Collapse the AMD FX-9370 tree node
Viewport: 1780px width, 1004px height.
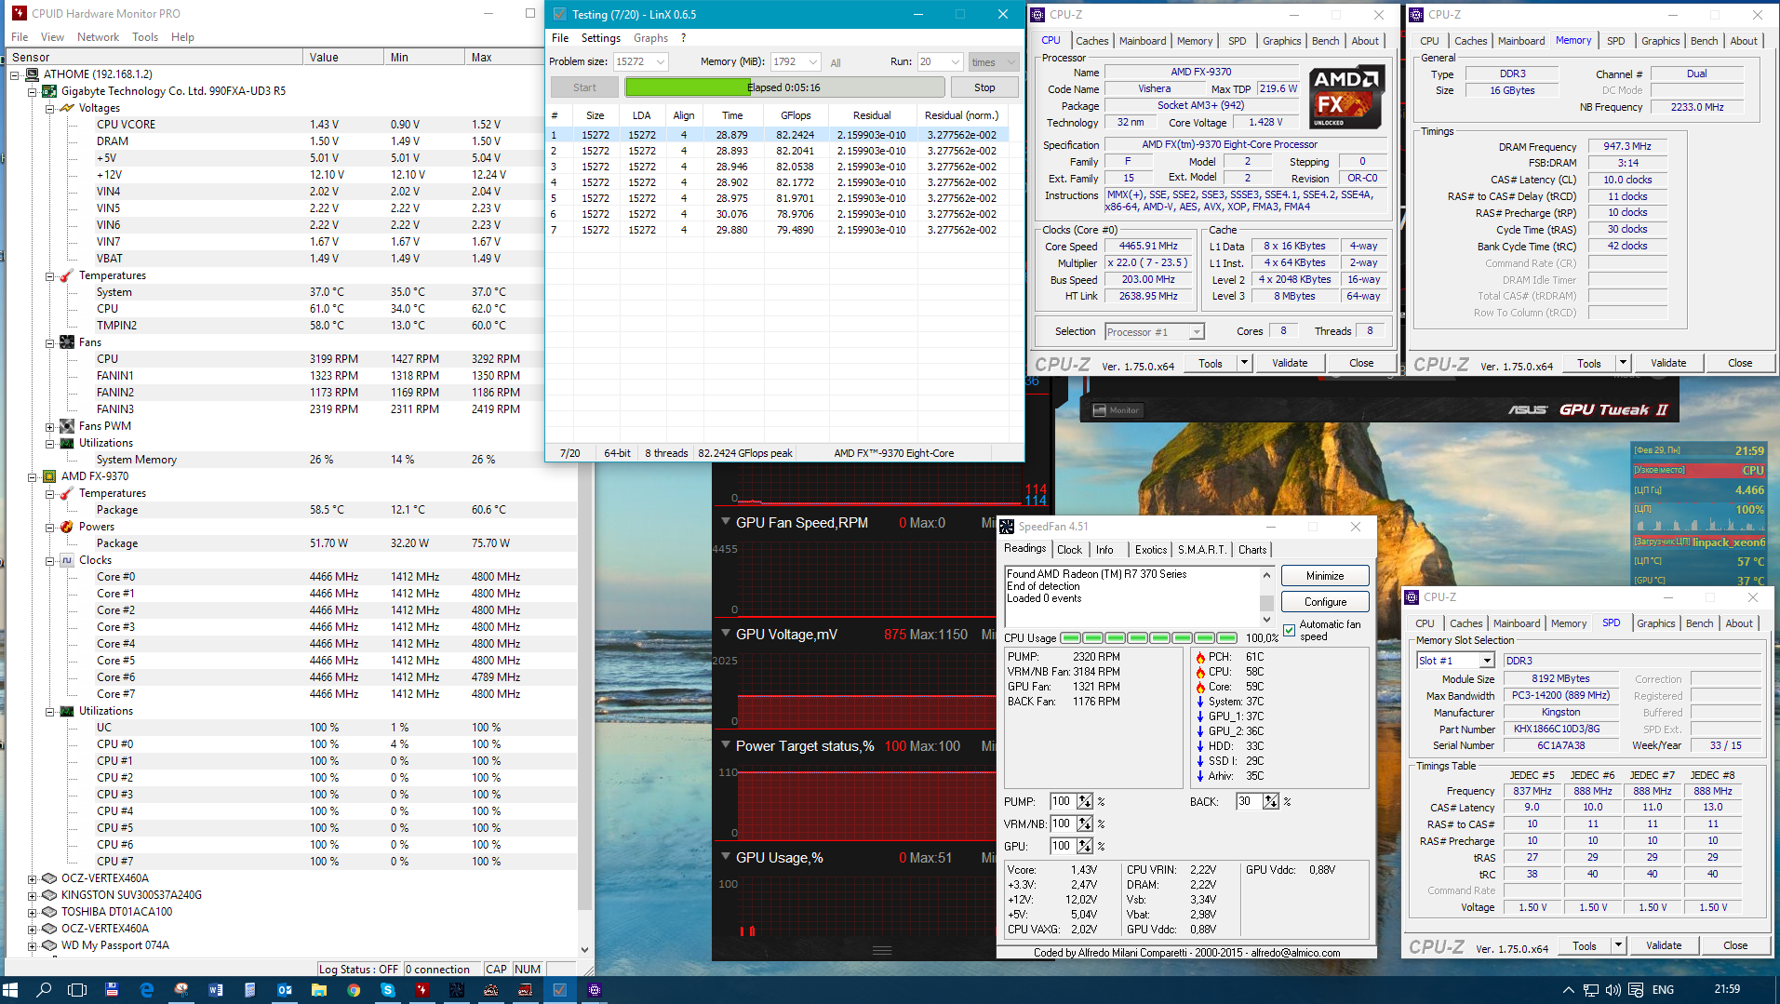(x=33, y=476)
